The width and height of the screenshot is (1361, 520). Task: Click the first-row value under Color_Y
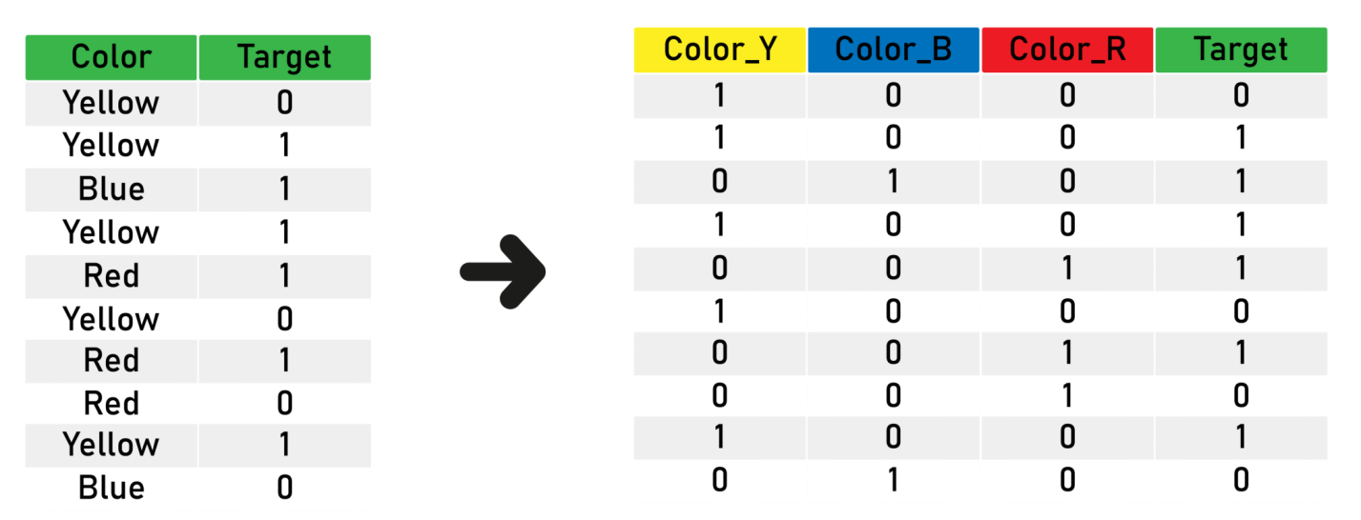pyautogui.click(x=720, y=95)
